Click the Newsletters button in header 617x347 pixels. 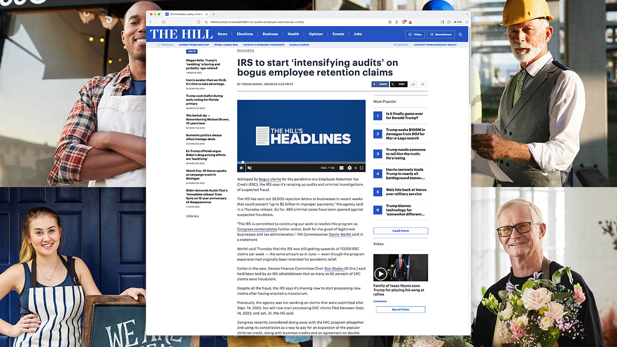click(441, 34)
